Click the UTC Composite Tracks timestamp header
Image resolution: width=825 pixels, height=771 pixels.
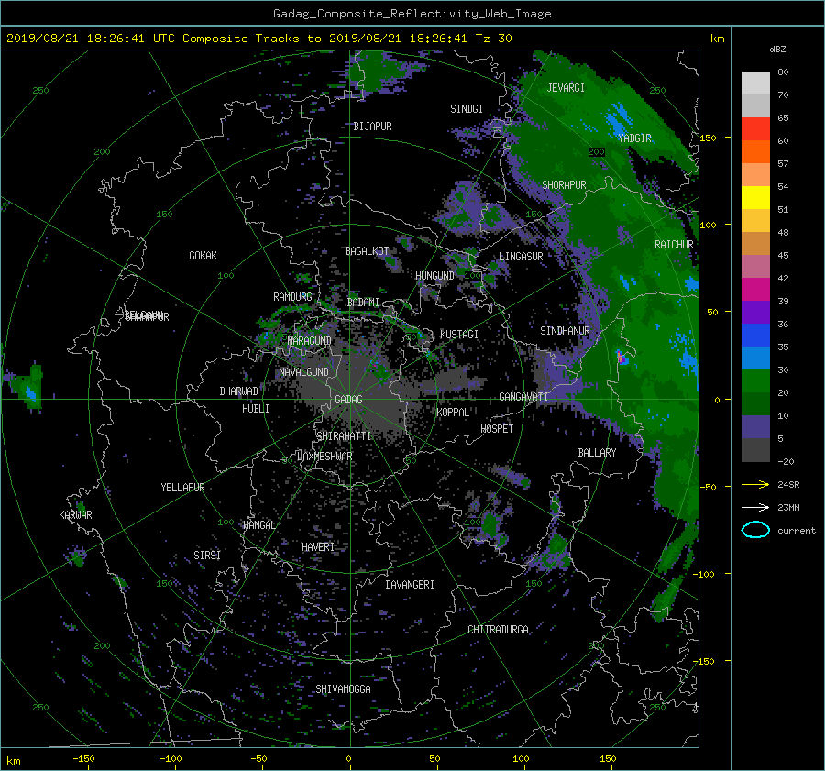tap(258, 39)
